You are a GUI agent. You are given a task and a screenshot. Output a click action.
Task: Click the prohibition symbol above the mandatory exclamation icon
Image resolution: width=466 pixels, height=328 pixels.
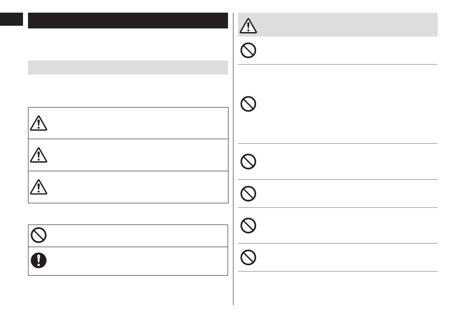(38, 235)
